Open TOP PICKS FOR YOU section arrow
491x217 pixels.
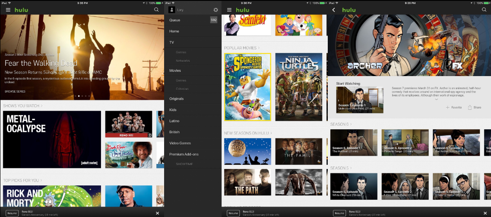click(41, 180)
